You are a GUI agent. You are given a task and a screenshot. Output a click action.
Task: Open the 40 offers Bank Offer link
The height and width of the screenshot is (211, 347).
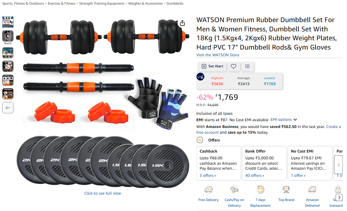coord(255,175)
